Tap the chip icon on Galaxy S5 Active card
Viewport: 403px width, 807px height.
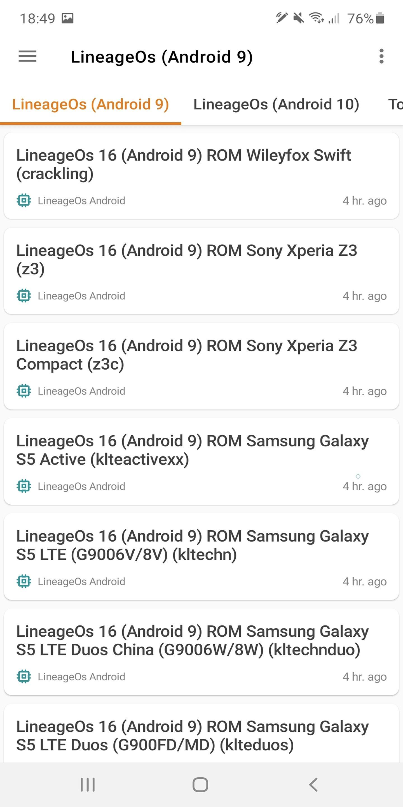click(x=24, y=486)
